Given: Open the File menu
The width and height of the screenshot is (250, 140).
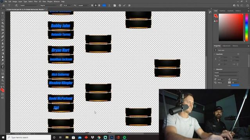Looking at the screenshot, I should click(x=5, y=2).
